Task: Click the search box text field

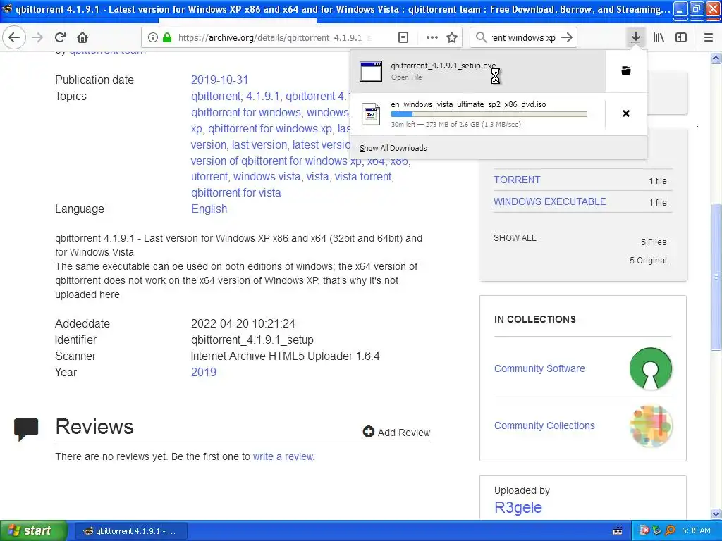Action: [x=524, y=37]
